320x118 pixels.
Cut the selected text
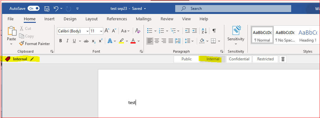point(25,28)
